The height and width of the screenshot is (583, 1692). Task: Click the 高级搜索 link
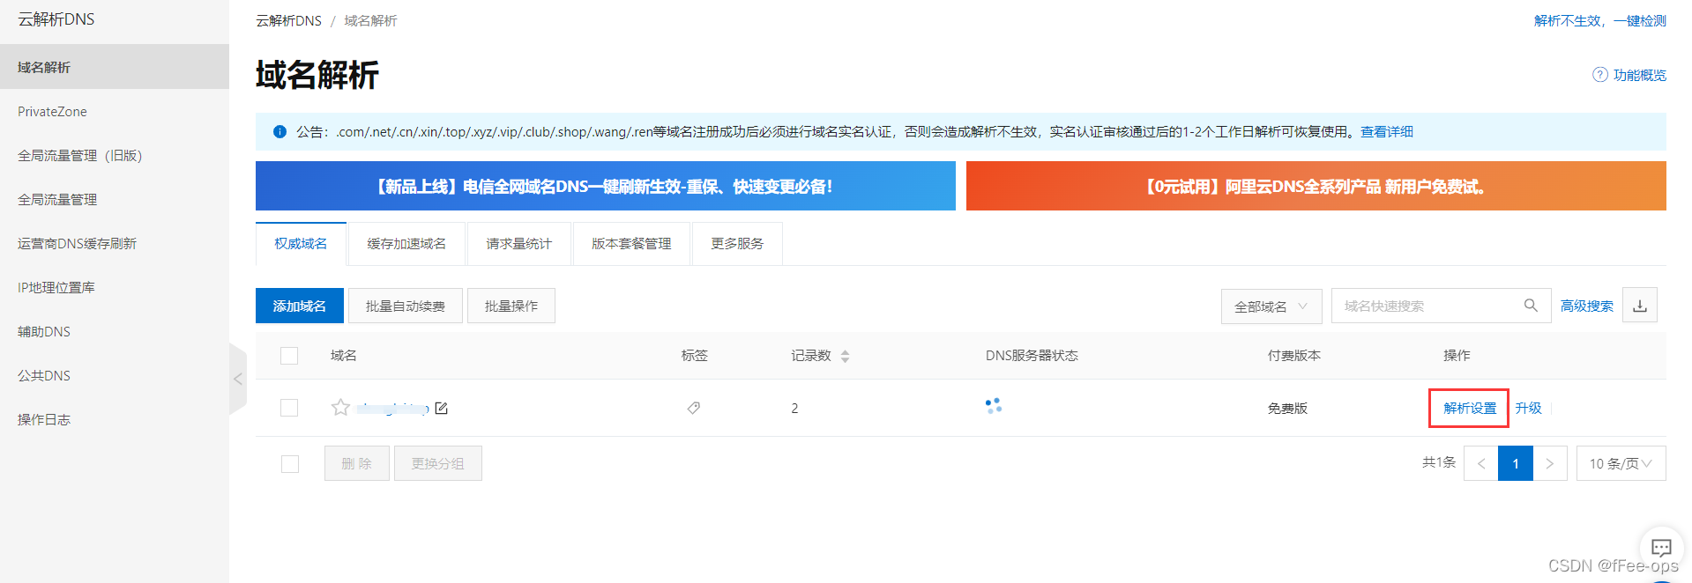[1586, 306]
